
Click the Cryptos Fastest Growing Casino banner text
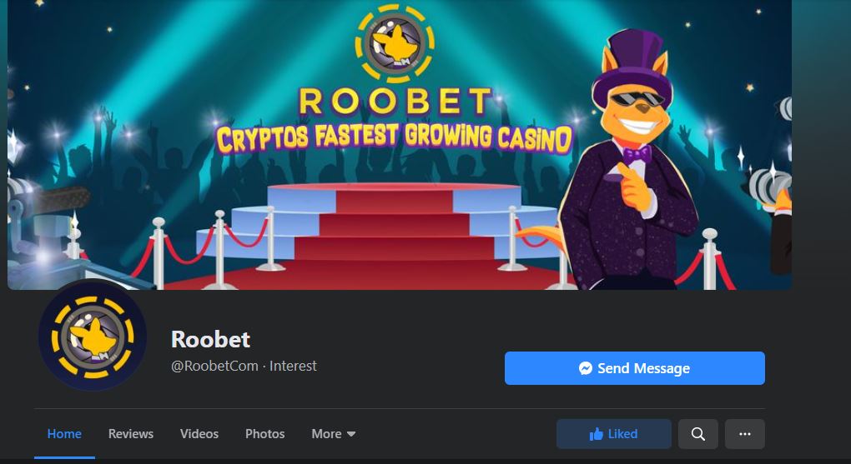pyautogui.click(x=395, y=138)
